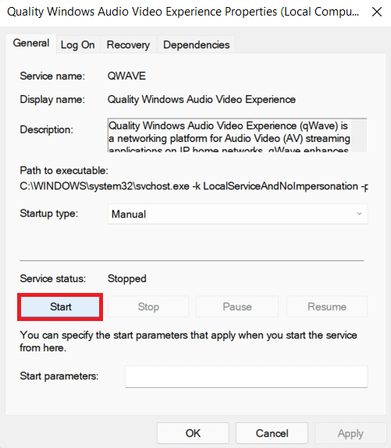Click the svchost.exe executable path text

194,186
